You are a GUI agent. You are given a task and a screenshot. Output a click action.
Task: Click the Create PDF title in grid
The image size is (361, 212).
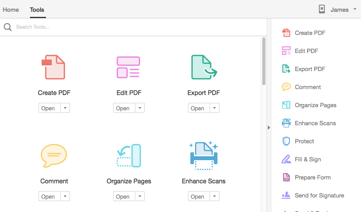[54, 93]
